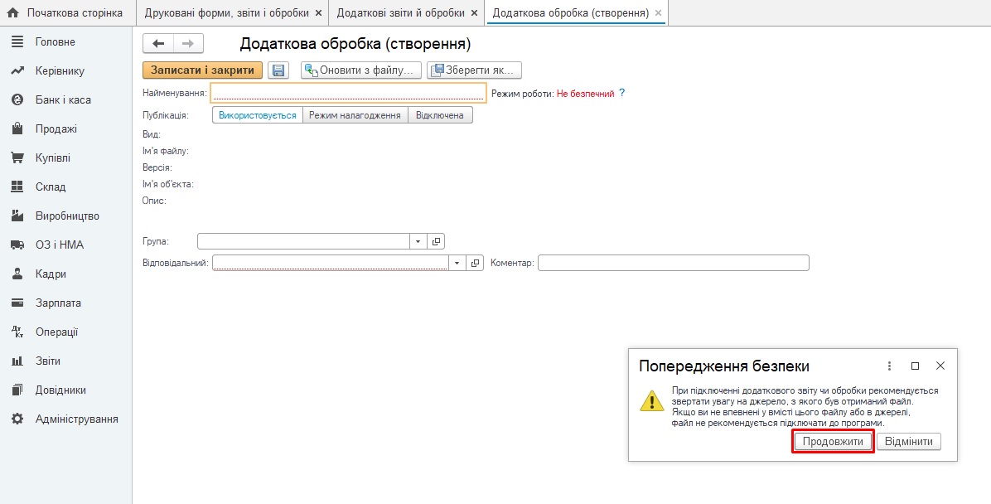Image resolution: width=991 pixels, height=504 pixels.
Task: Open the Відповідальний selection dialog icon
Action: point(475,263)
